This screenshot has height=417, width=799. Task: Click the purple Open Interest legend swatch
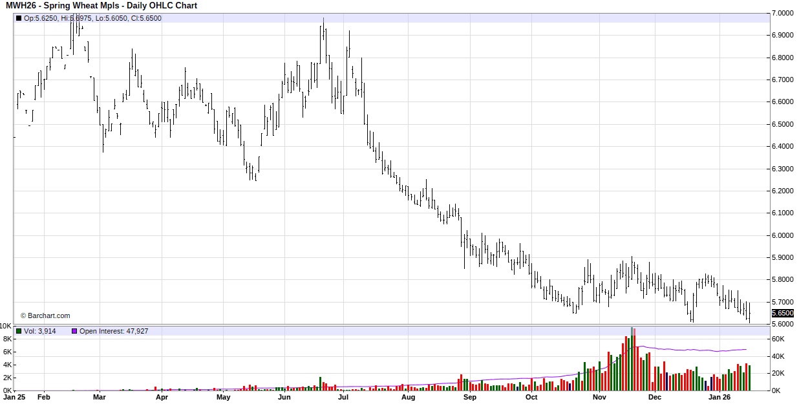[74, 331]
